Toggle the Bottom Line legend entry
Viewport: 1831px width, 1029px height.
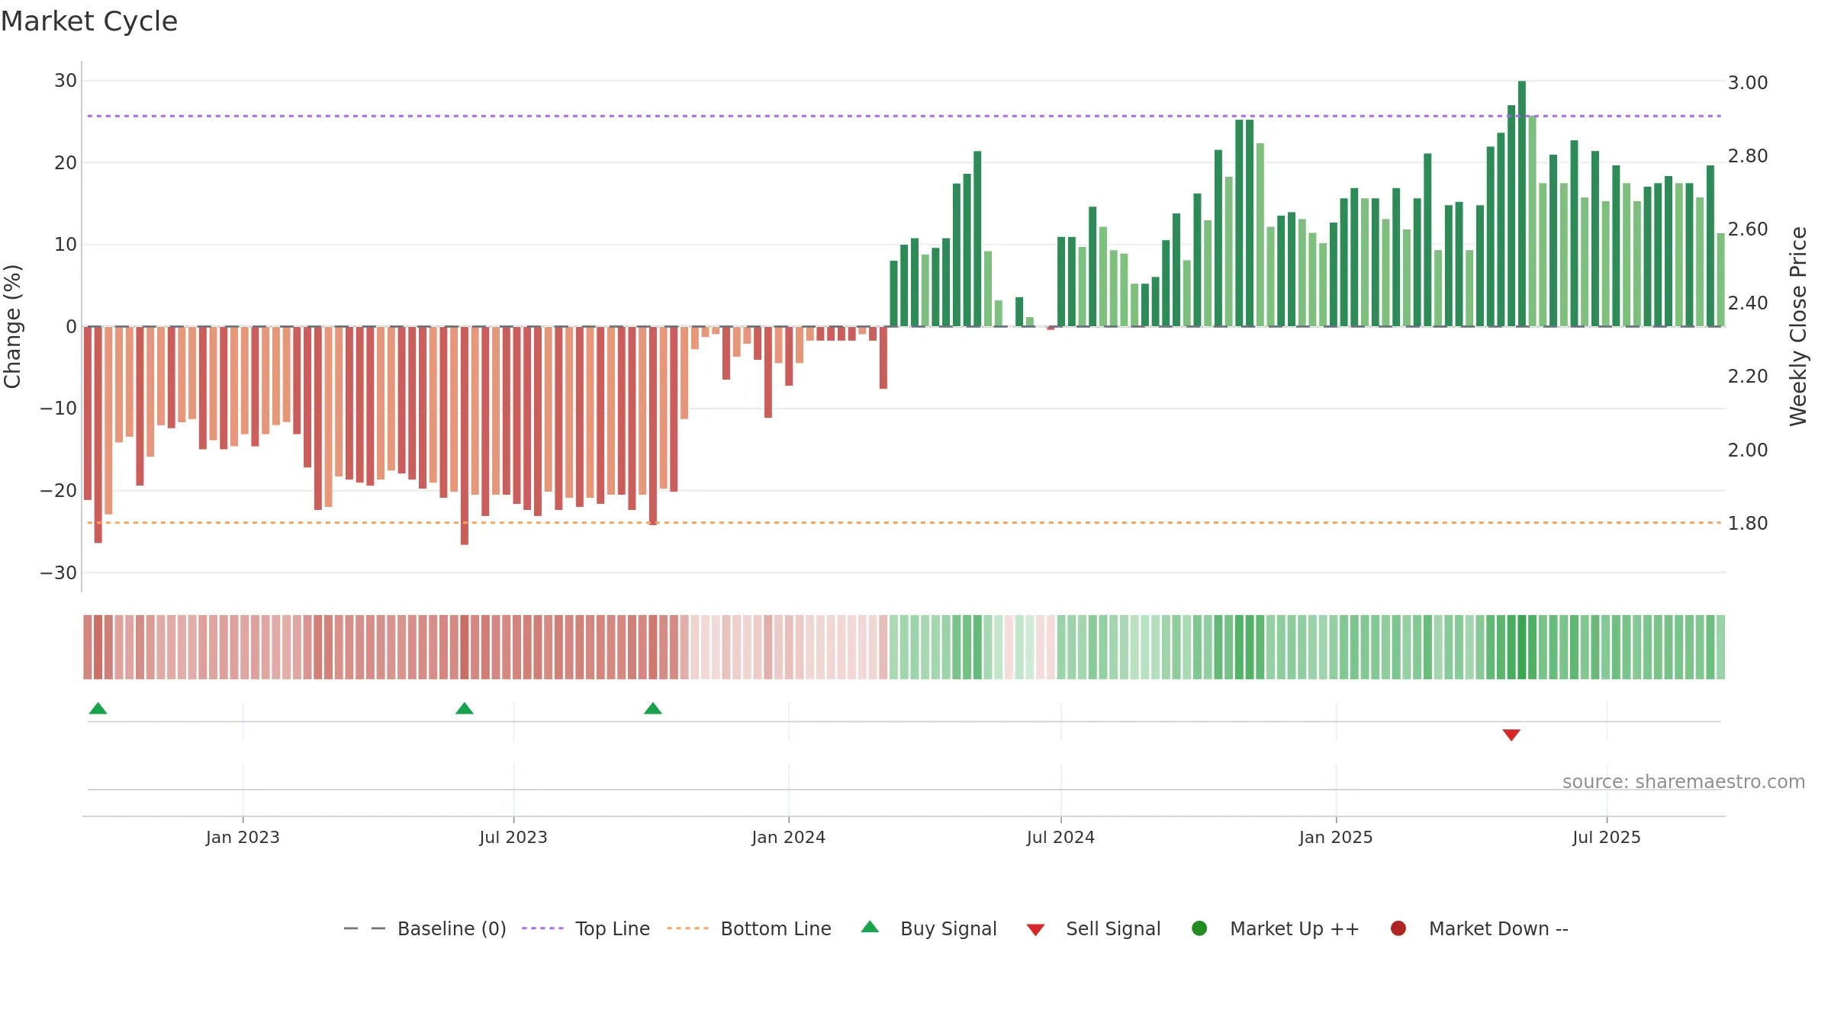point(749,928)
